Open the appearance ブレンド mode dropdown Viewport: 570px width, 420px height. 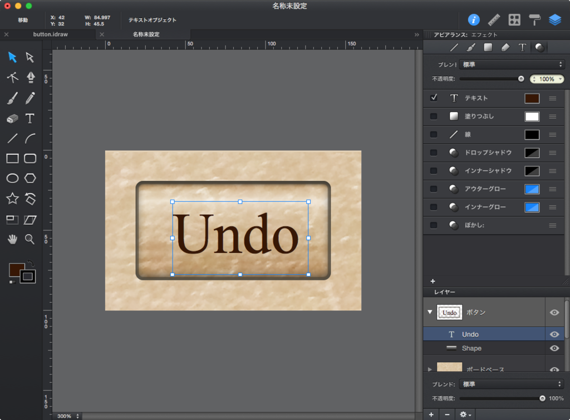[512, 65]
